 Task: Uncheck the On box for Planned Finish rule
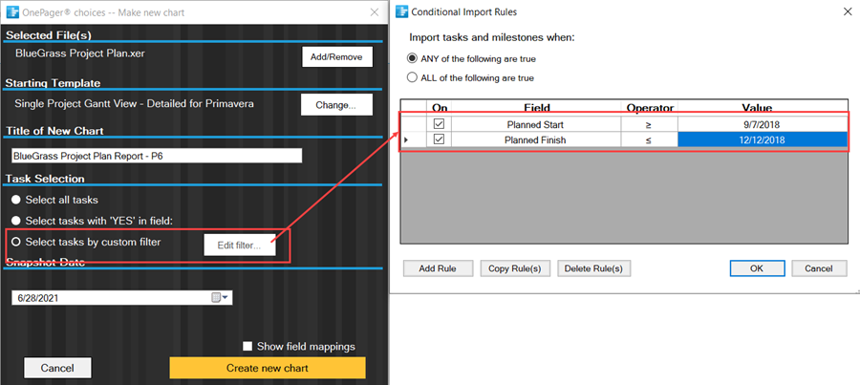point(439,139)
